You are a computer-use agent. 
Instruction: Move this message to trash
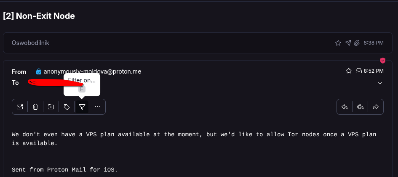(x=35, y=107)
